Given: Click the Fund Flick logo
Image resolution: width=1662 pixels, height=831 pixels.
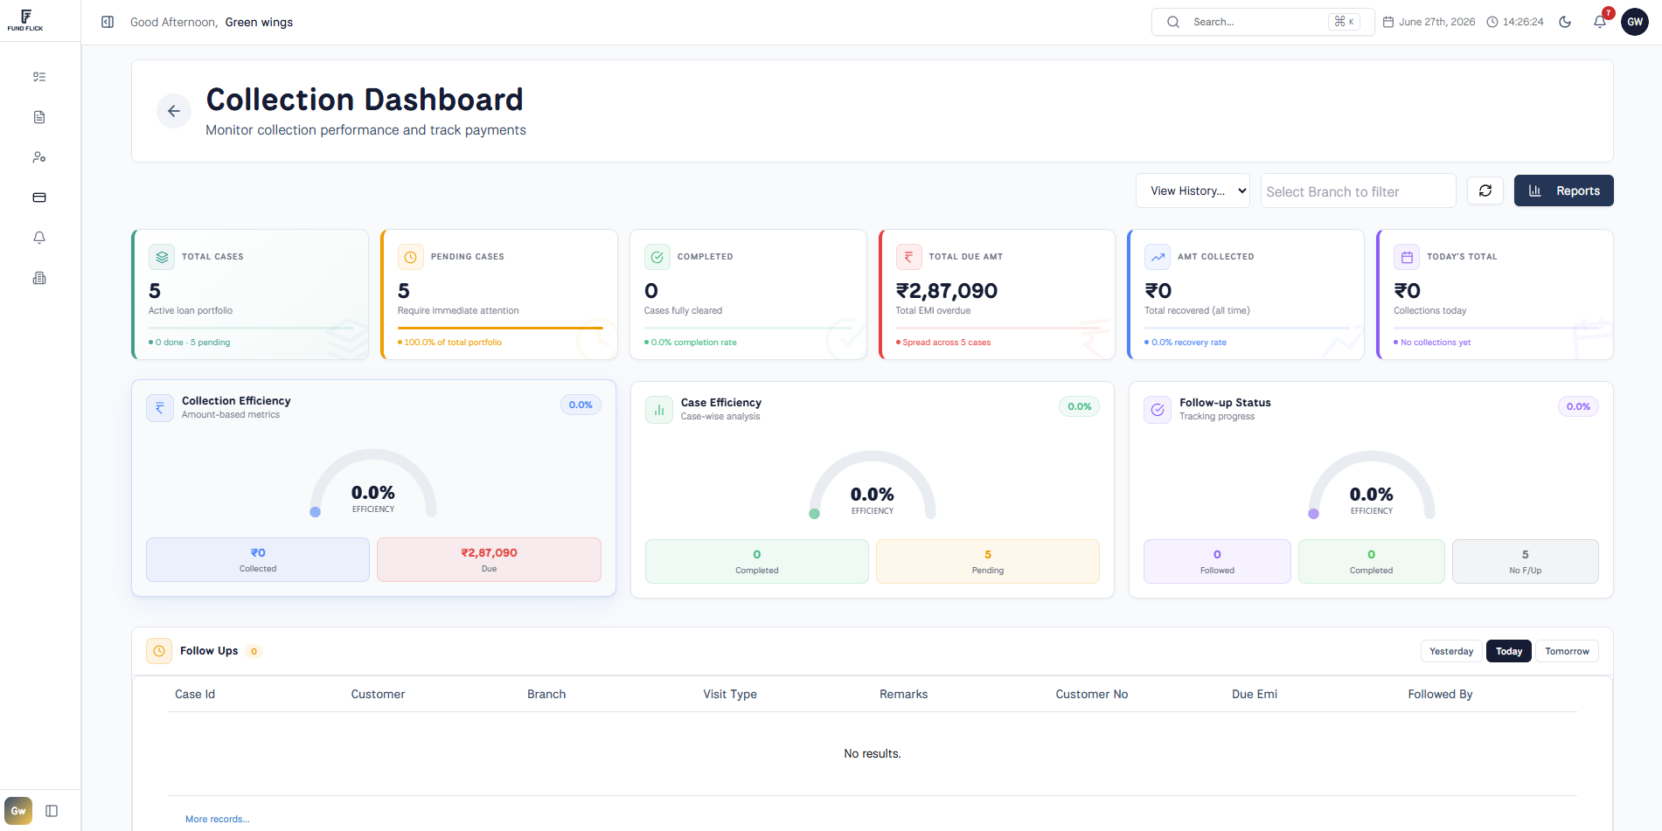Looking at the screenshot, I should (x=25, y=20).
